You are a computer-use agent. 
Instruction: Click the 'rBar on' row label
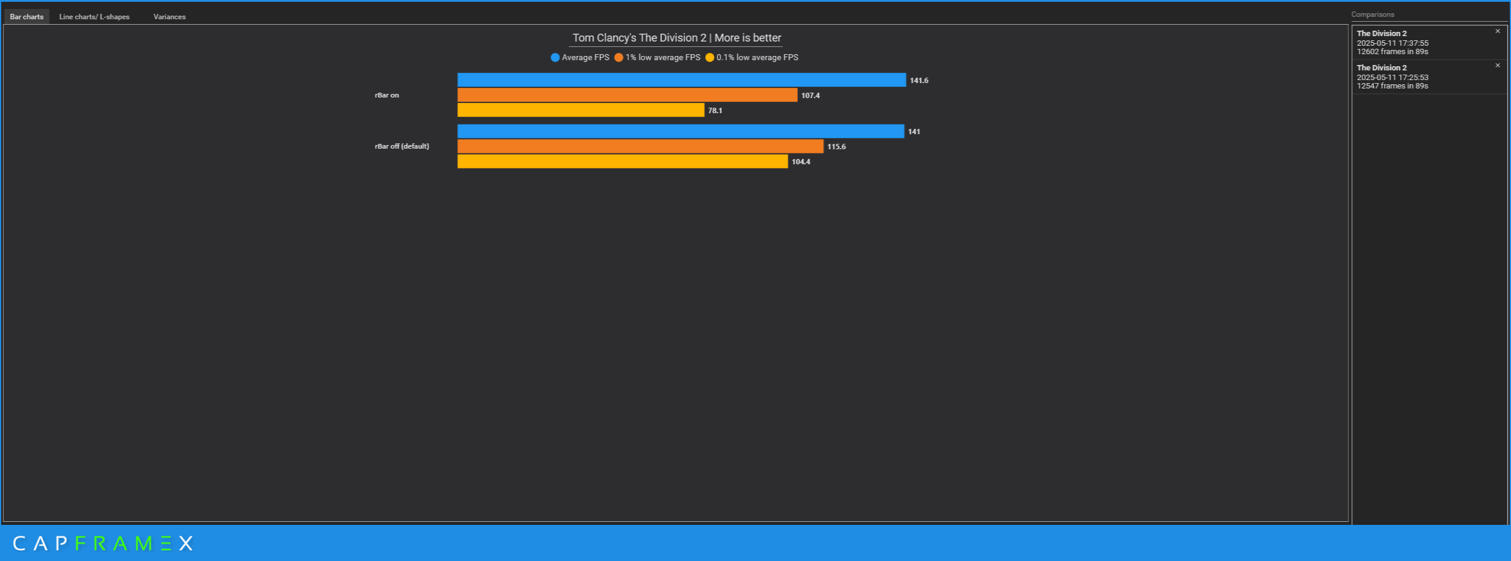coord(387,95)
